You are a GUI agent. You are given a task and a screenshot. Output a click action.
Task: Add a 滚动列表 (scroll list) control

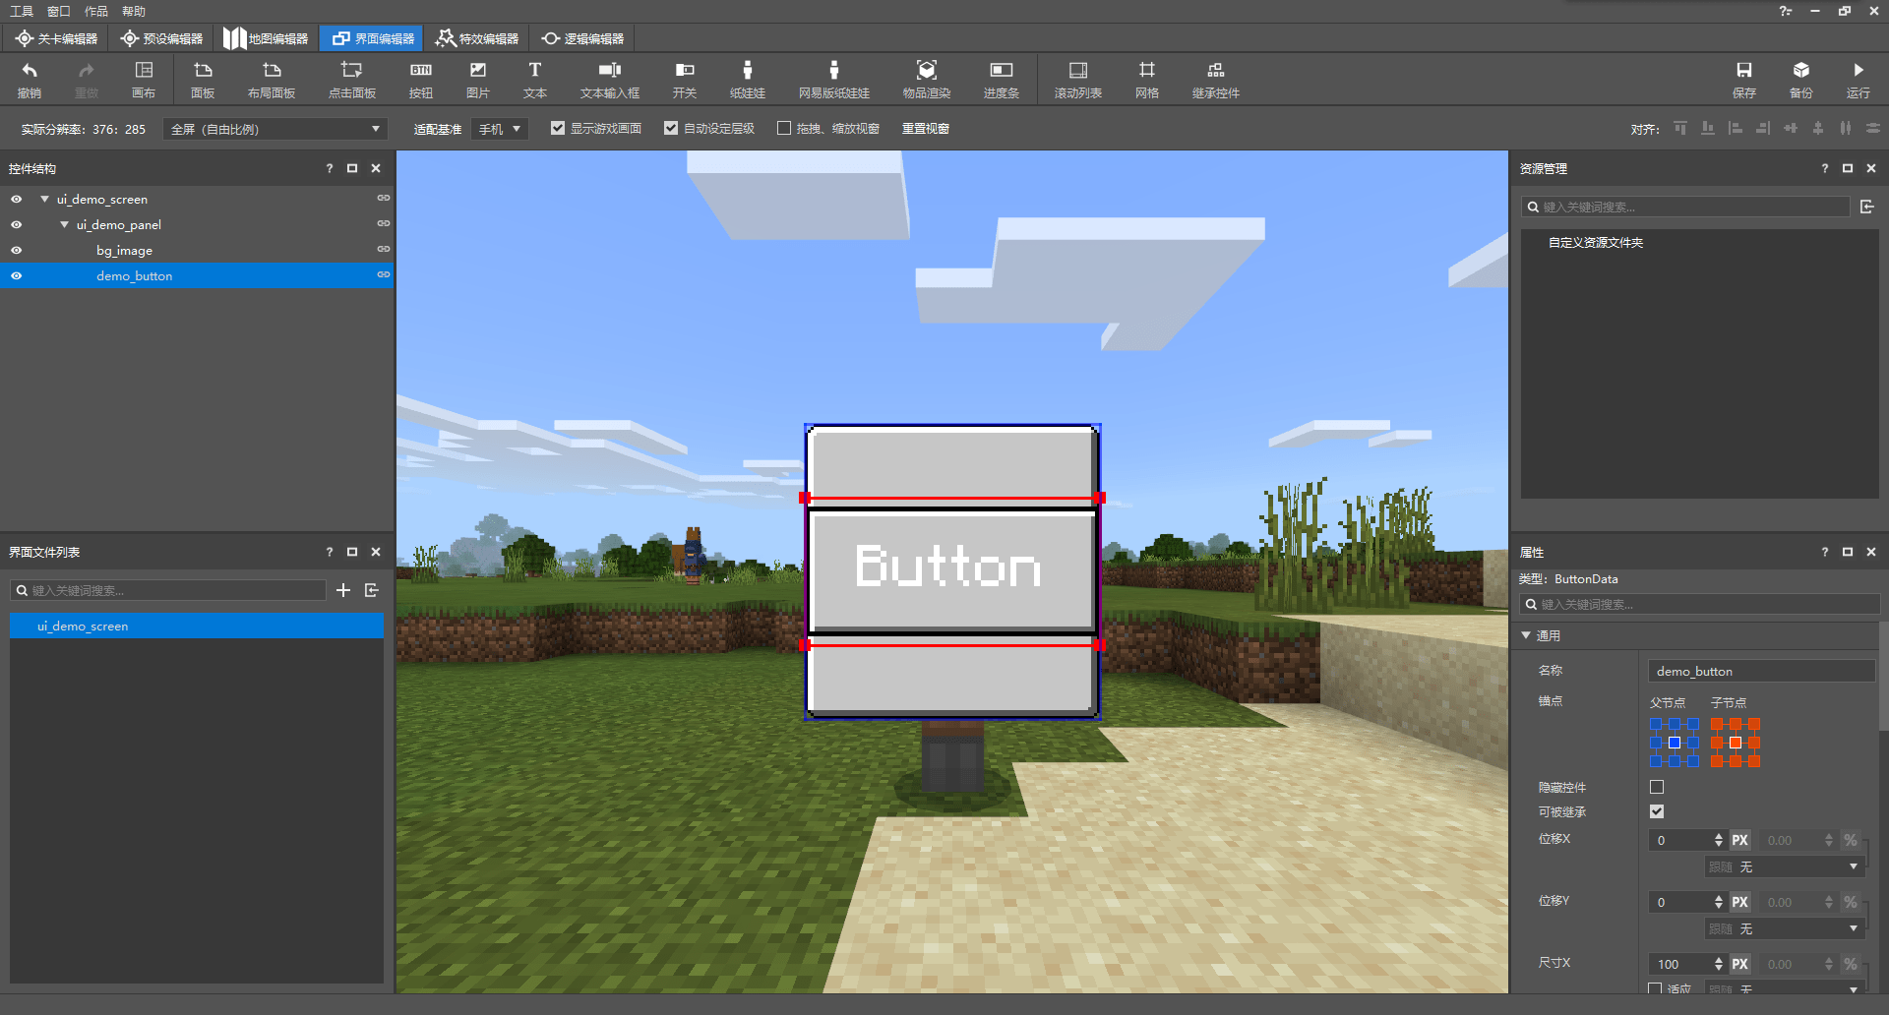[x=1078, y=79]
